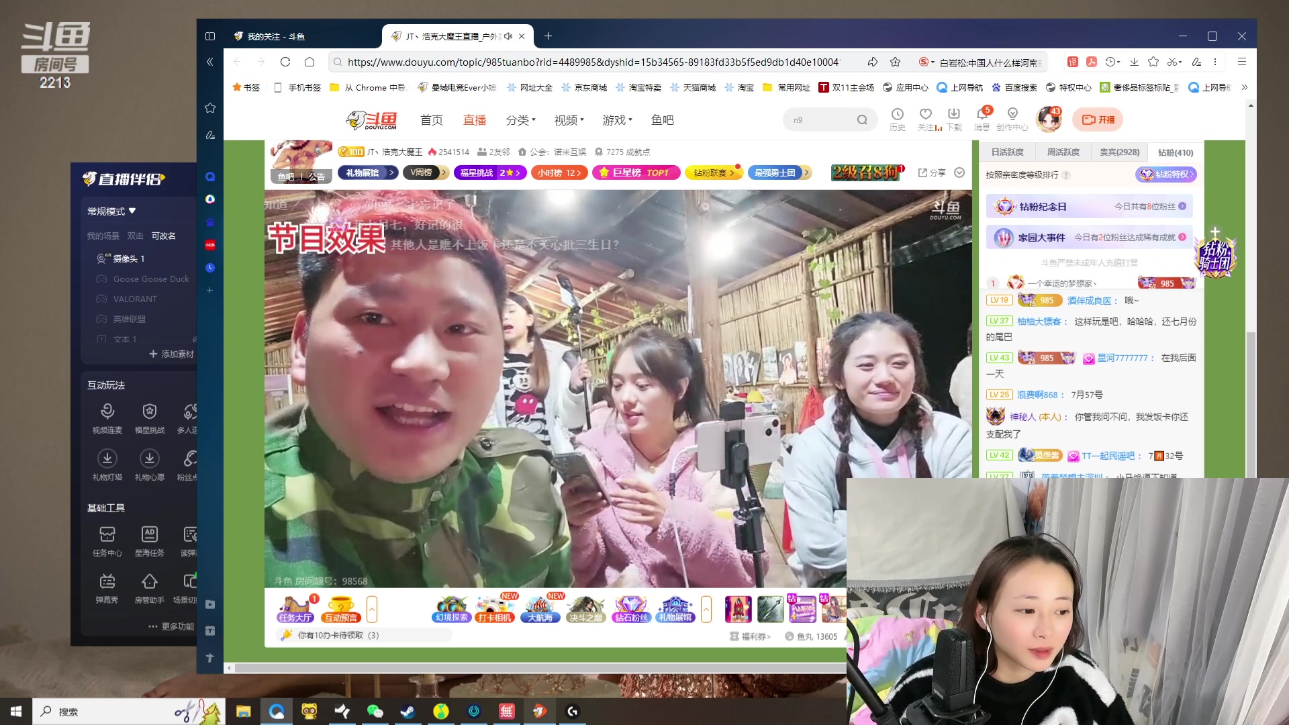The height and width of the screenshot is (725, 1289).
Task: Mute audio on the livestream browser tab
Action: click(508, 36)
